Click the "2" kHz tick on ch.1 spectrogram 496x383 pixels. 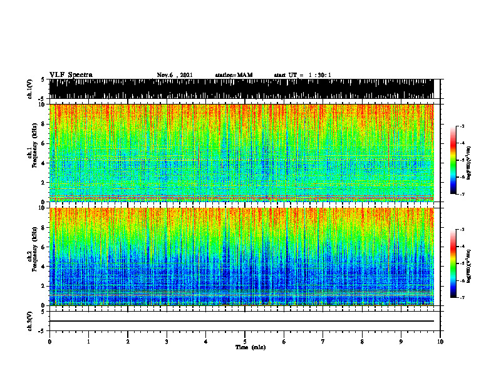point(44,183)
